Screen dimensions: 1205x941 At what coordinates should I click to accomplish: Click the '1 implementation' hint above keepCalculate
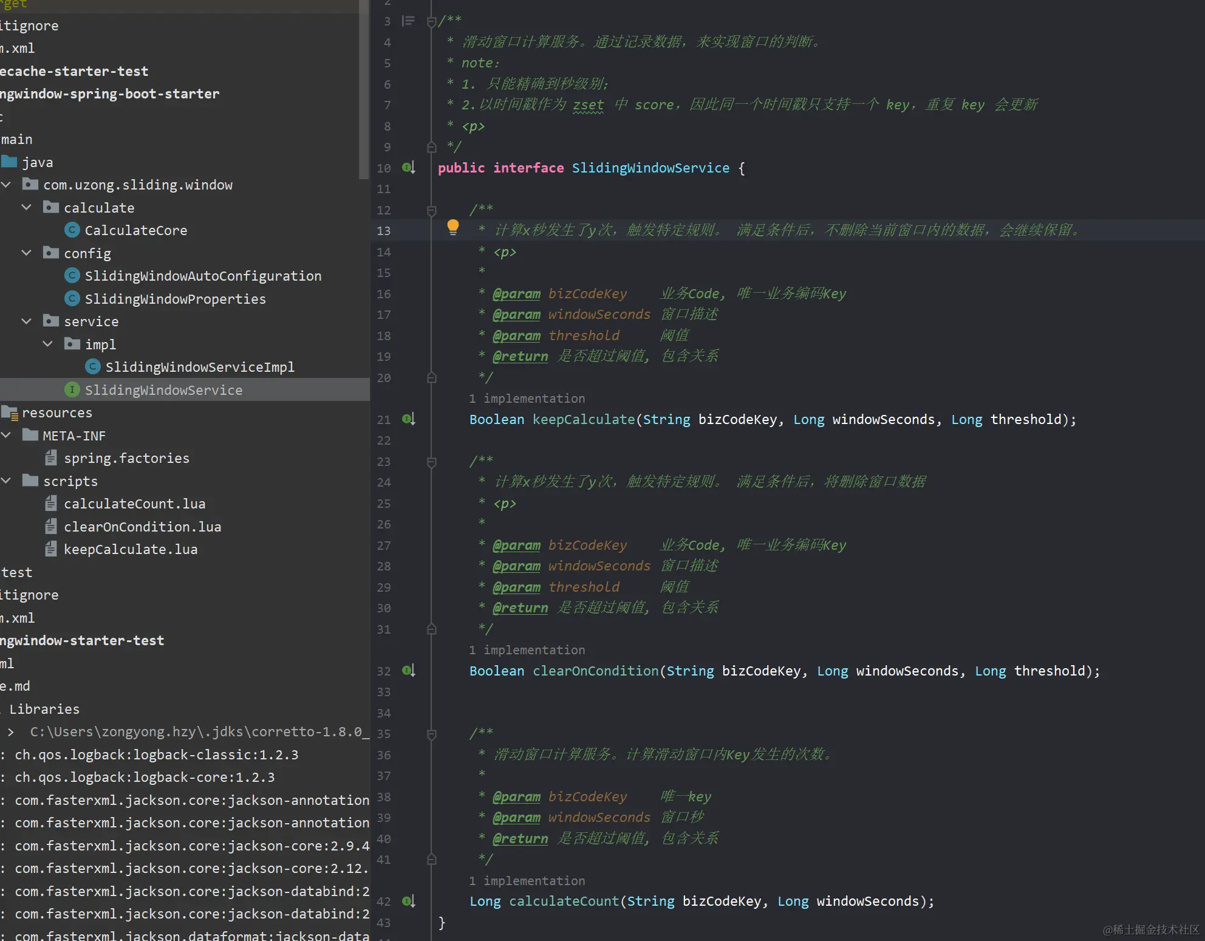point(527,399)
